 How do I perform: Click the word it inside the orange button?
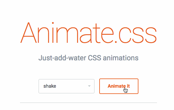pos(128,86)
